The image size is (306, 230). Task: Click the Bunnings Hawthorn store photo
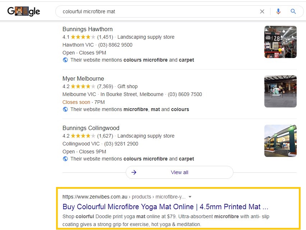(280, 42)
